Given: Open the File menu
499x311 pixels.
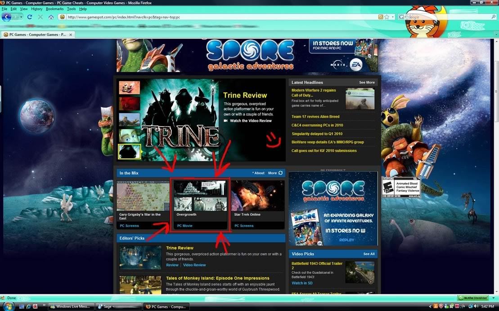Looking at the screenshot, I should [x=4, y=9].
